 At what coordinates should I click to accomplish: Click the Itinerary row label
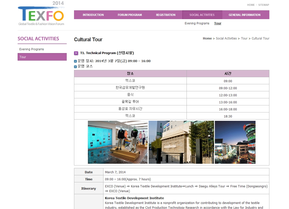coord(89,188)
